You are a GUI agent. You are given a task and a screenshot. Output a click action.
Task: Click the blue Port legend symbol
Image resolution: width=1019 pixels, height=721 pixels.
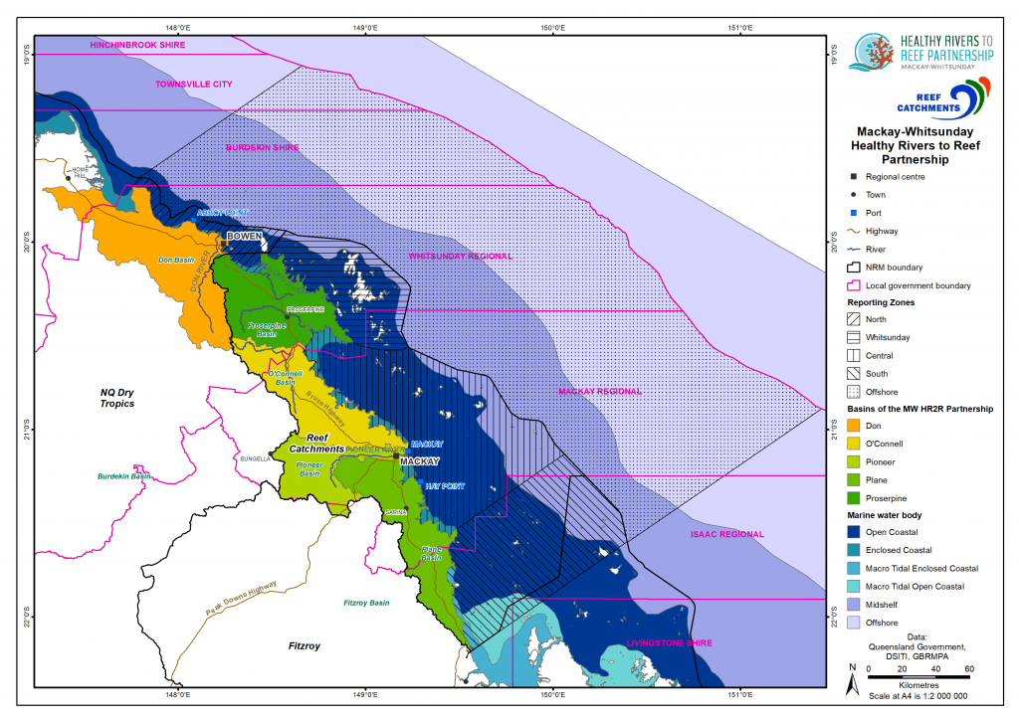tap(853, 212)
